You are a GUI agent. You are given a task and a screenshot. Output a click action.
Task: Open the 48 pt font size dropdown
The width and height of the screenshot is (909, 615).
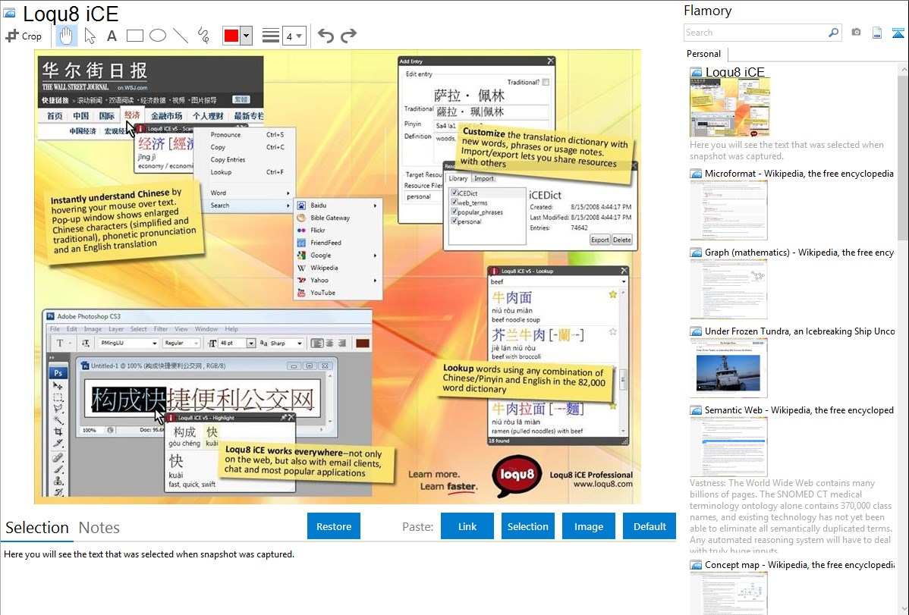point(251,344)
